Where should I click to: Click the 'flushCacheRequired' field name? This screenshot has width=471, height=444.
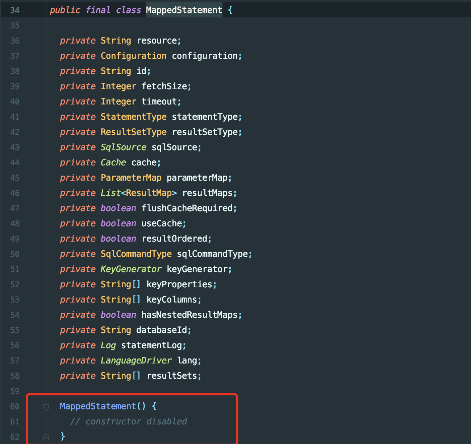187,208
